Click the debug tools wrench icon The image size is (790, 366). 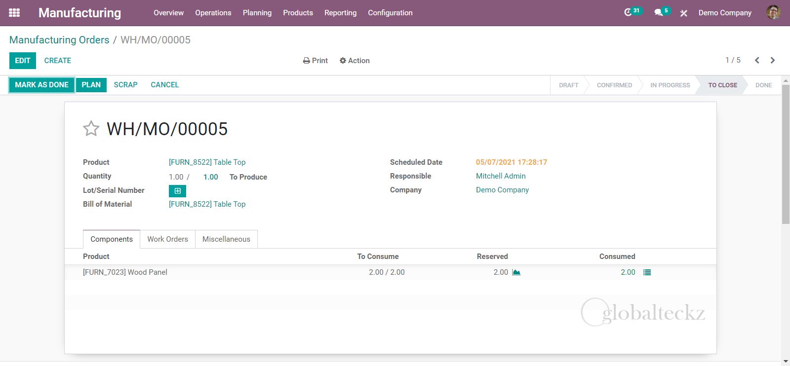tap(684, 13)
